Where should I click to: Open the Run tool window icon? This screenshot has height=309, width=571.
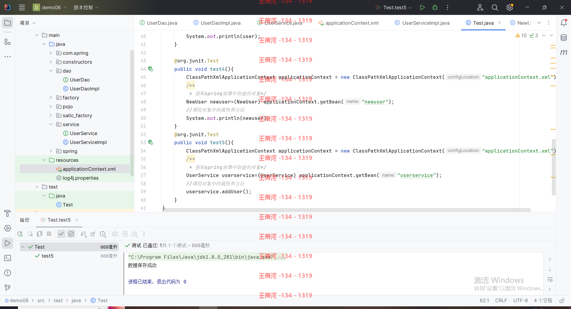click(x=7, y=243)
